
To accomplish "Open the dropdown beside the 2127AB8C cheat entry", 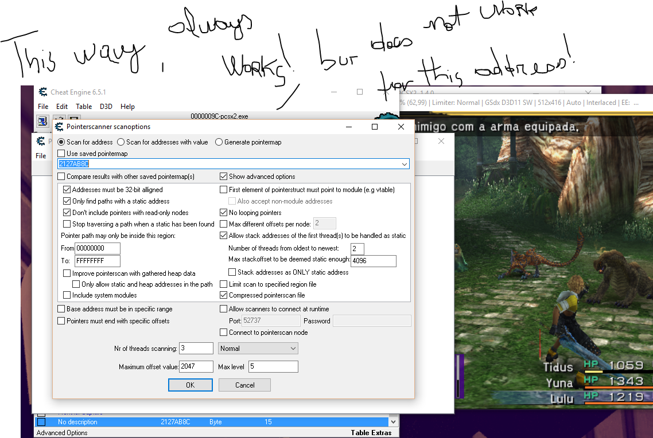I will pyautogui.click(x=393, y=421).
